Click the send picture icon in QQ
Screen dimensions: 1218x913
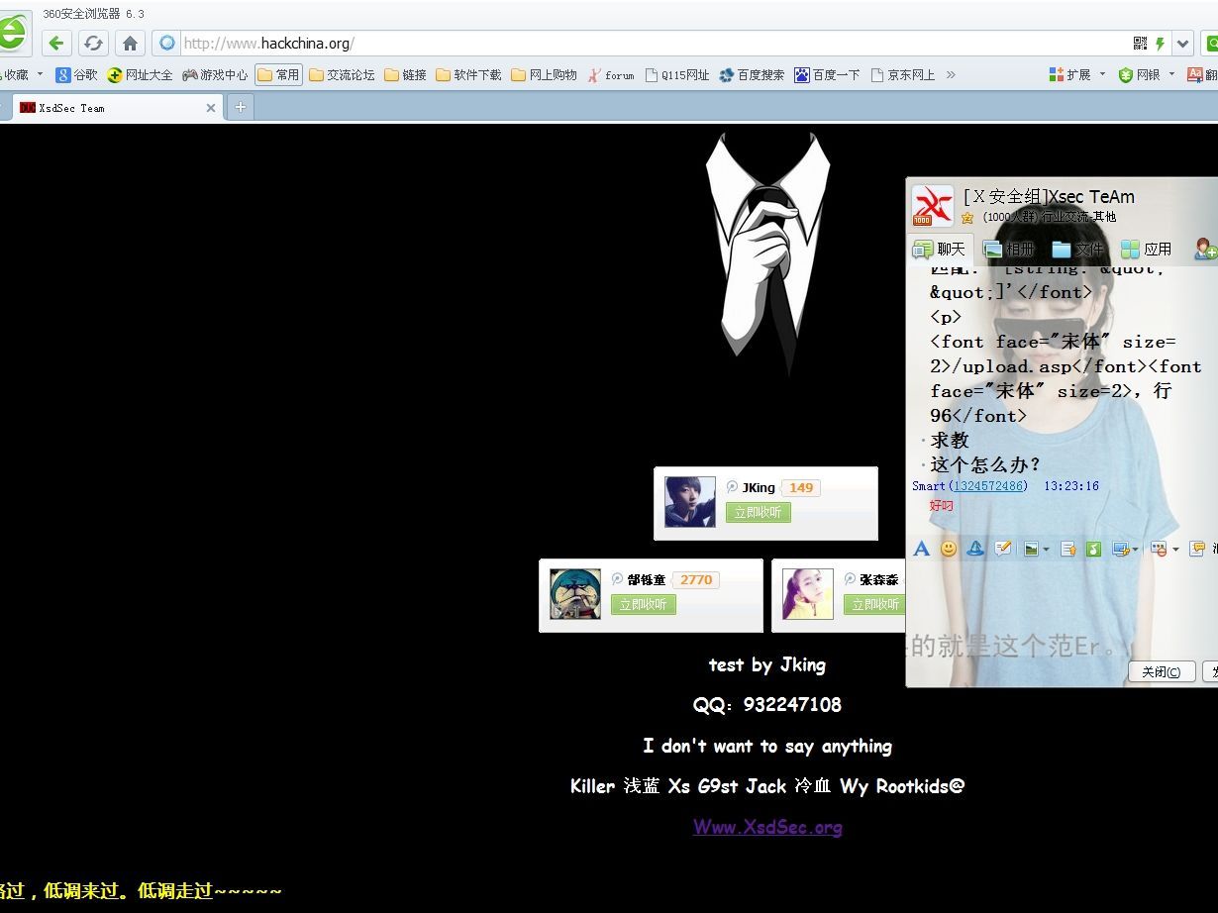(x=1031, y=549)
